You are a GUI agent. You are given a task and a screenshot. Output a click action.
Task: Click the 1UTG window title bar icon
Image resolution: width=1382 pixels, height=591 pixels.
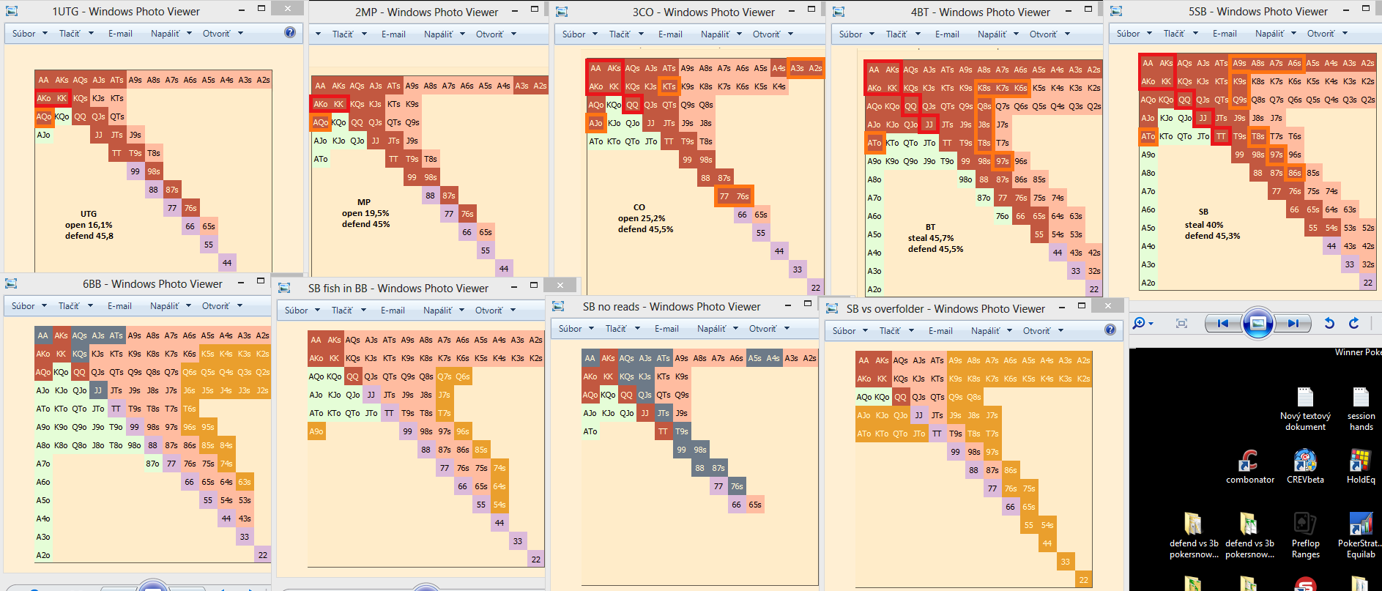click(12, 11)
